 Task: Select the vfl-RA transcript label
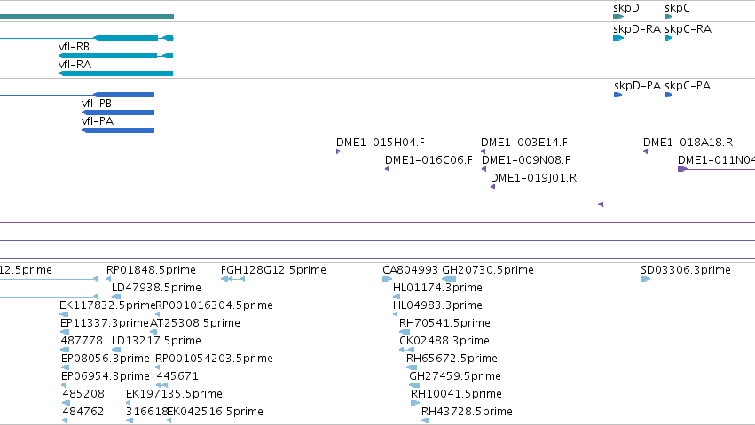[75, 65]
